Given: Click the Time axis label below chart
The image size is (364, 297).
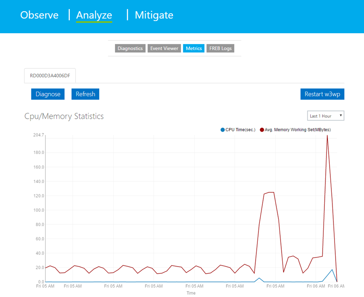Looking at the screenshot, I should [191, 293].
